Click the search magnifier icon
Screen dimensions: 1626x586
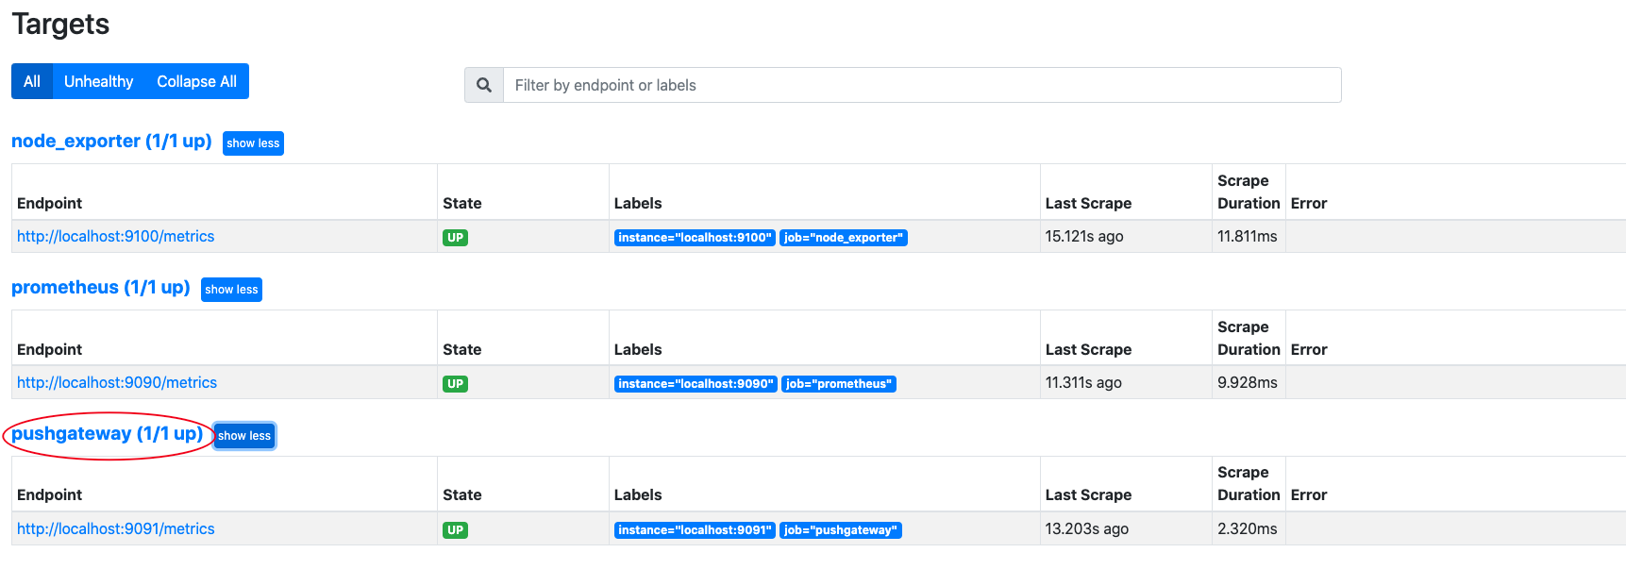point(484,85)
